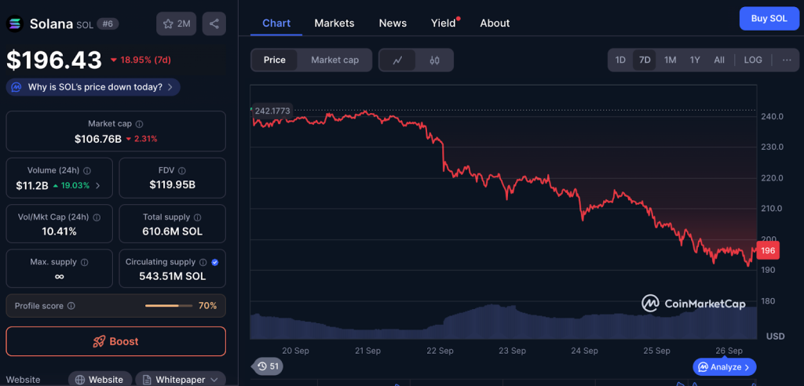
Task: Set chart range to 7D
Action: (645, 60)
